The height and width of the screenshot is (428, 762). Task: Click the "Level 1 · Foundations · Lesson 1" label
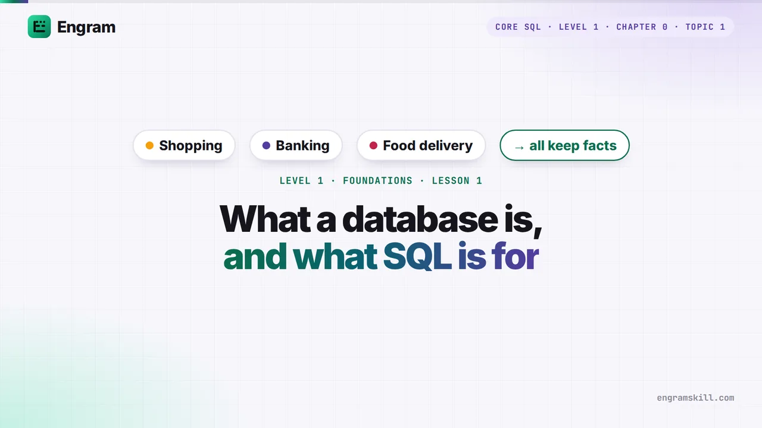pos(381,181)
